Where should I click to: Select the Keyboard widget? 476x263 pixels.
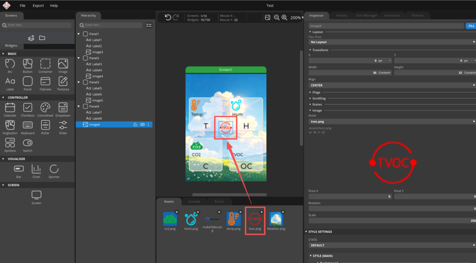(x=28, y=127)
